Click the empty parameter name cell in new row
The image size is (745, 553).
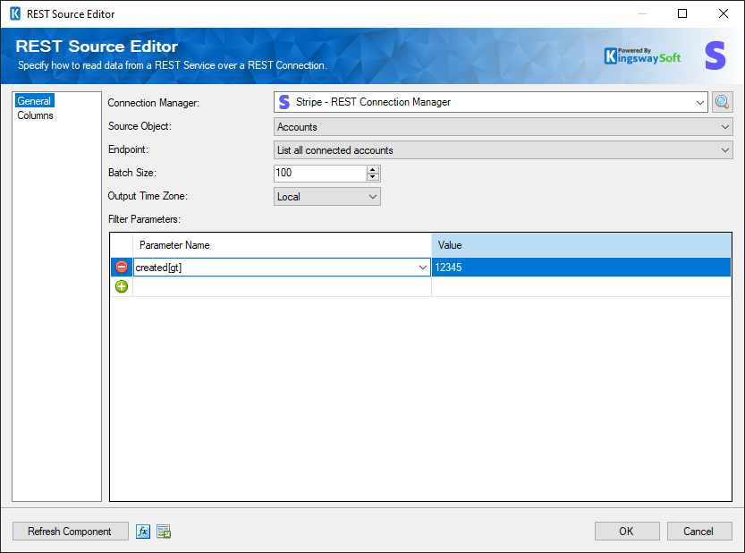click(283, 286)
